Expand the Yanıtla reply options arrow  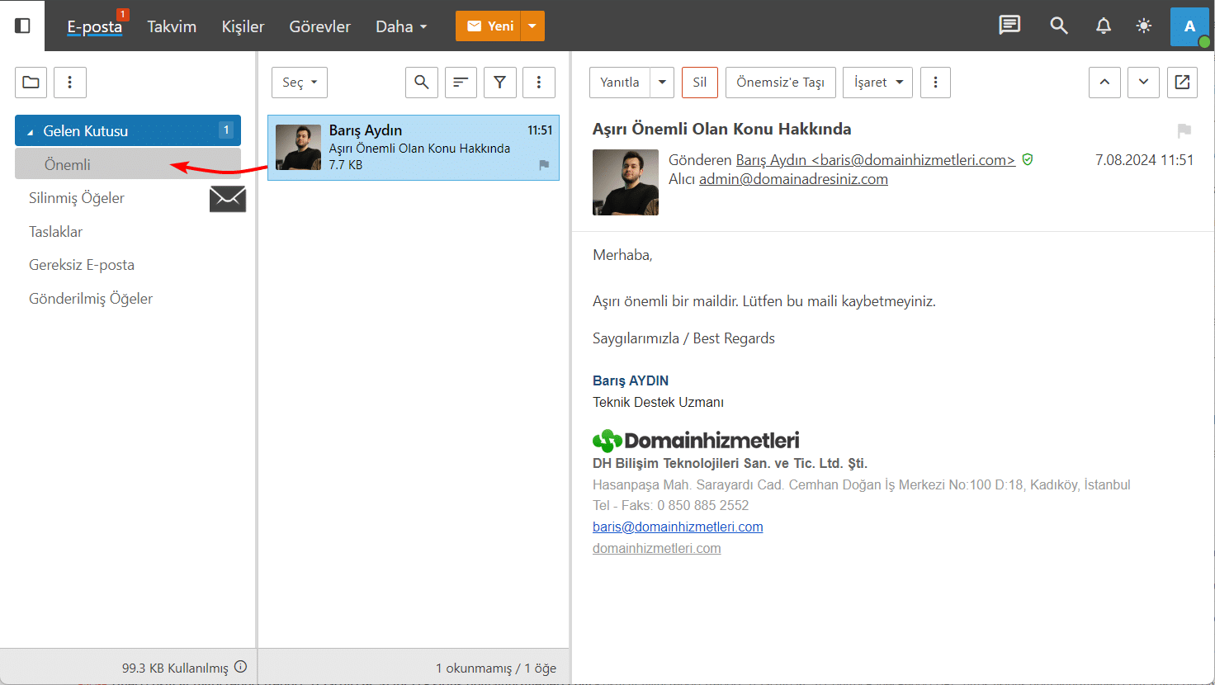[662, 83]
